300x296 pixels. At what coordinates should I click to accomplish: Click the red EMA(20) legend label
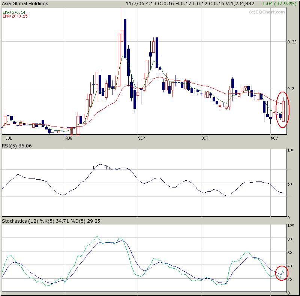(x=15, y=16)
